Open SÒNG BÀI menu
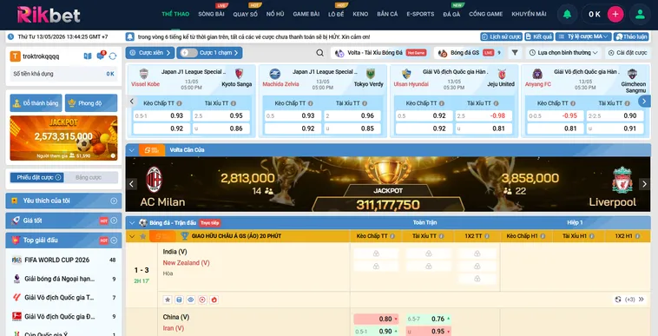 pyautogui.click(x=211, y=14)
